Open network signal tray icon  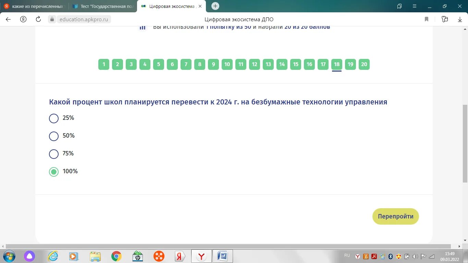pyautogui.click(x=432, y=256)
